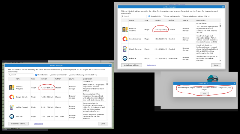Sort by Version column in left Addon manager
This screenshot has width=240, height=134.
pyautogui.click(x=47, y=79)
